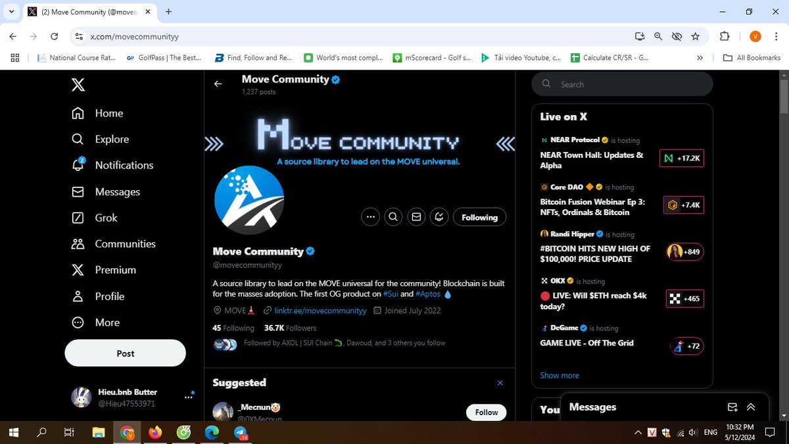Open the tab search dropdown arrow
The height and width of the screenshot is (444, 789).
coord(12,11)
